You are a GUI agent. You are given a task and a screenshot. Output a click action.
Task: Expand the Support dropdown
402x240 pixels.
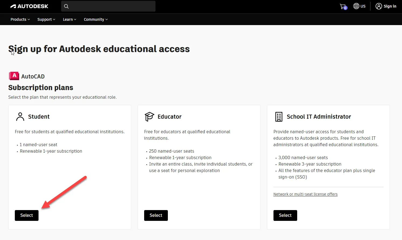46,19
